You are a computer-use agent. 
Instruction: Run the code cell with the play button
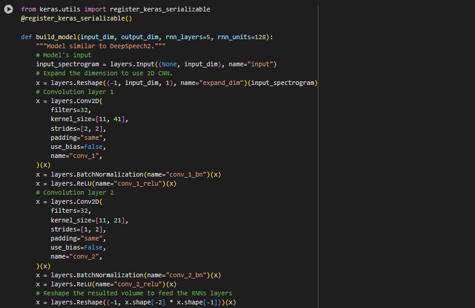(x=8, y=10)
